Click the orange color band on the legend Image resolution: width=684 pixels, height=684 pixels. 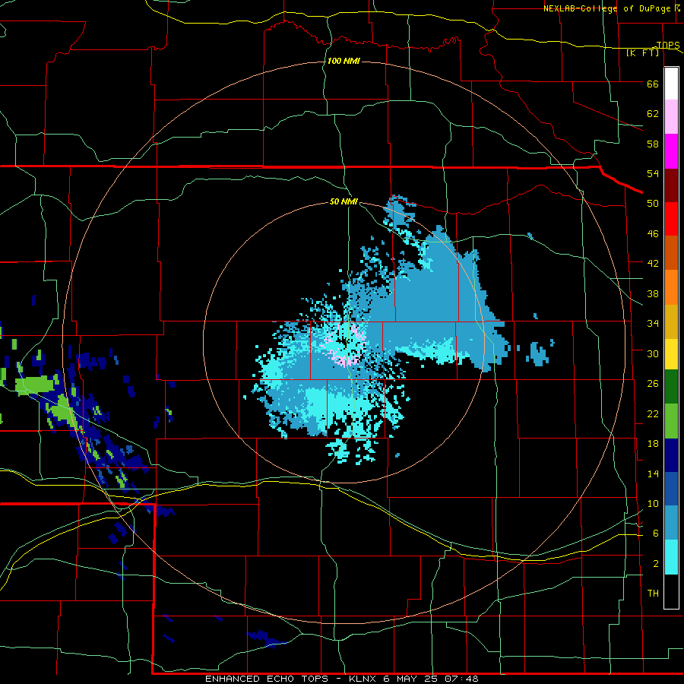pyautogui.click(x=671, y=287)
